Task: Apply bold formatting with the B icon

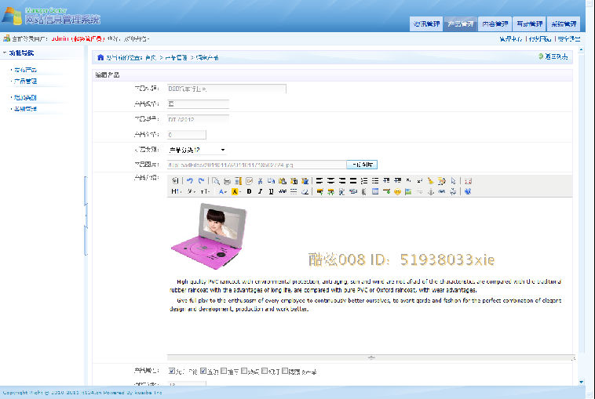Action: (x=249, y=192)
